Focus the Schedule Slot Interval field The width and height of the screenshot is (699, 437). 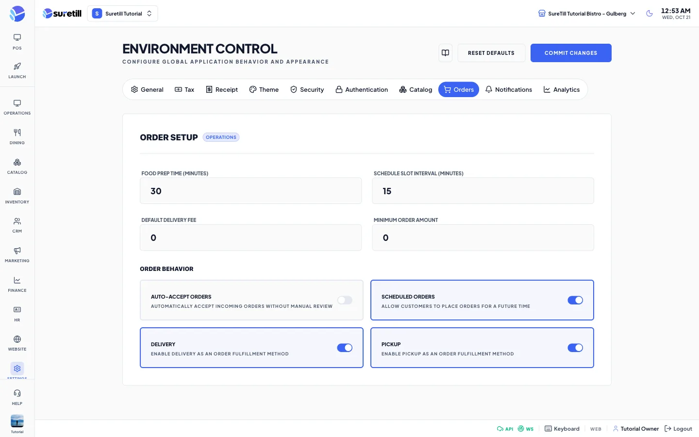pos(483,191)
